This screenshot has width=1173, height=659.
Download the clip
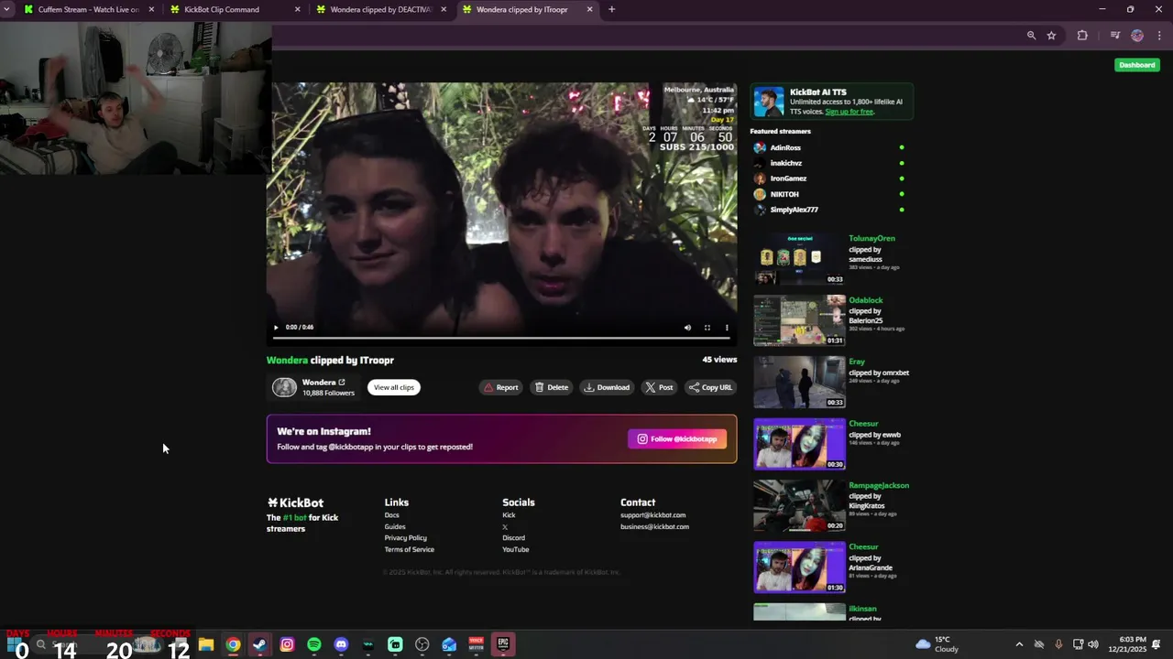[x=607, y=387]
